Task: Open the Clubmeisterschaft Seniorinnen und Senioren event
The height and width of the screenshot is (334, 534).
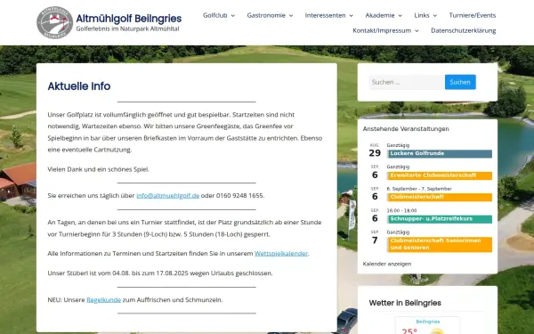Action: click(440, 244)
